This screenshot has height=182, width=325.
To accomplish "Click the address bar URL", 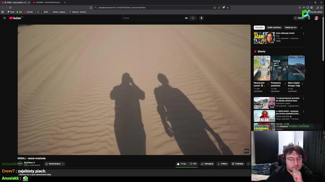I will tap(122, 8).
